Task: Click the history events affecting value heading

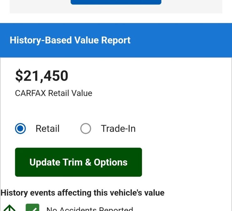Action: tap(82, 193)
